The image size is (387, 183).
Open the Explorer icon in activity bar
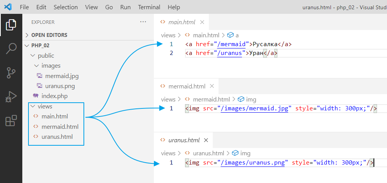pyautogui.click(x=11, y=25)
